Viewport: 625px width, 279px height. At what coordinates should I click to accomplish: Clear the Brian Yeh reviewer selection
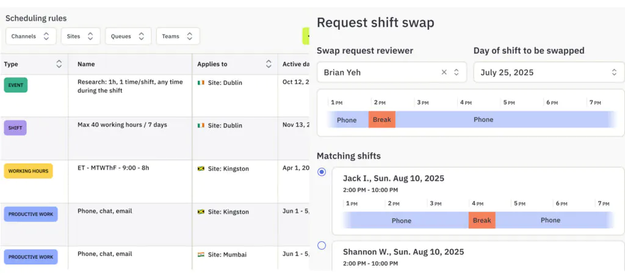[x=444, y=72]
